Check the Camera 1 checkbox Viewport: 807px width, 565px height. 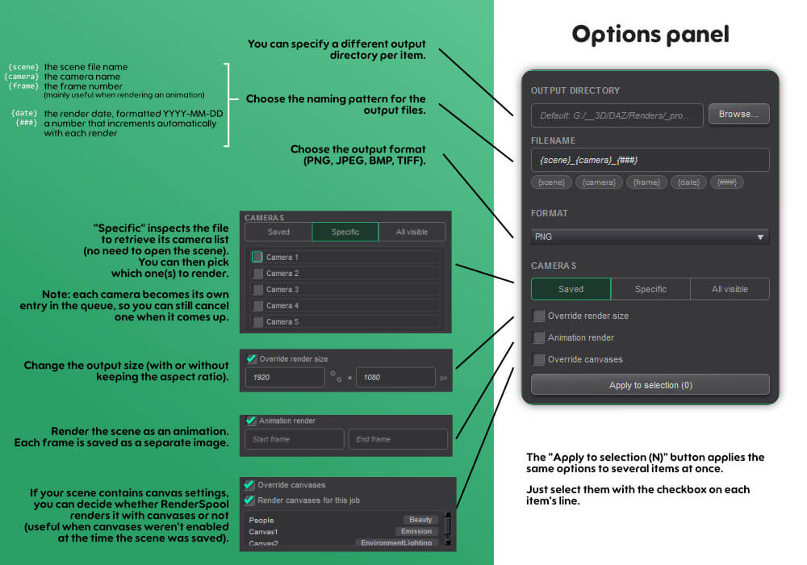point(257,257)
